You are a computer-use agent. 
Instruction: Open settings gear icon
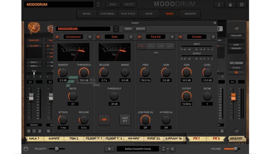point(242,4)
